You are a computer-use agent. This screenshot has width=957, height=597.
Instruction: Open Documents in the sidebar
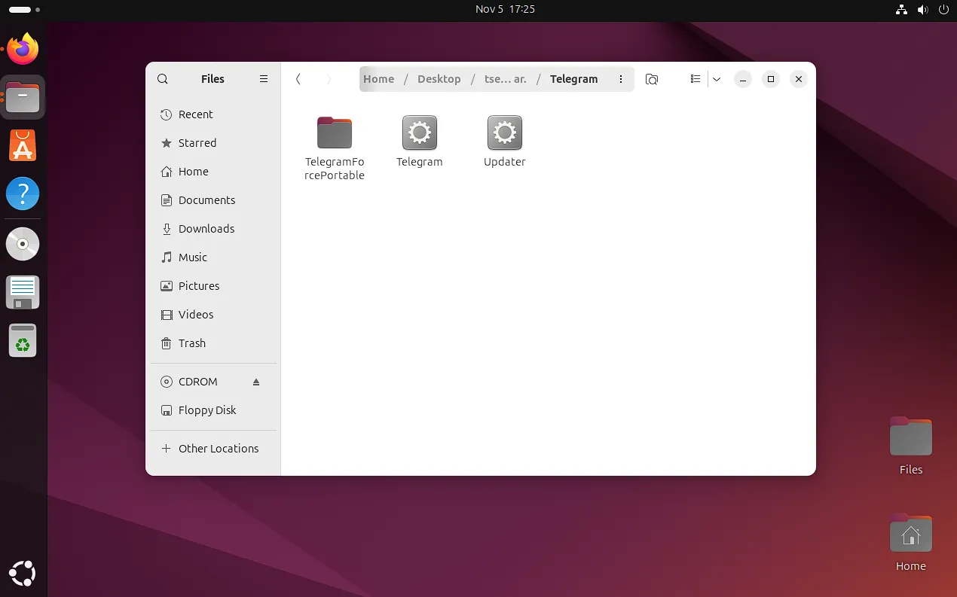pos(213,200)
